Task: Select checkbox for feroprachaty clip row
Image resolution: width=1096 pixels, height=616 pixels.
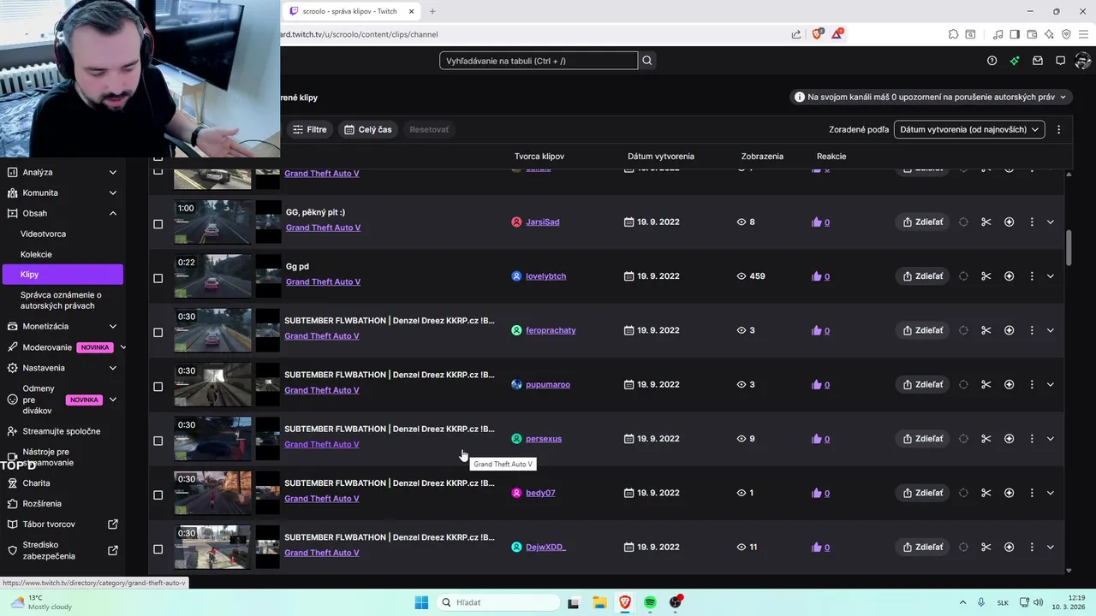Action: pyautogui.click(x=158, y=332)
